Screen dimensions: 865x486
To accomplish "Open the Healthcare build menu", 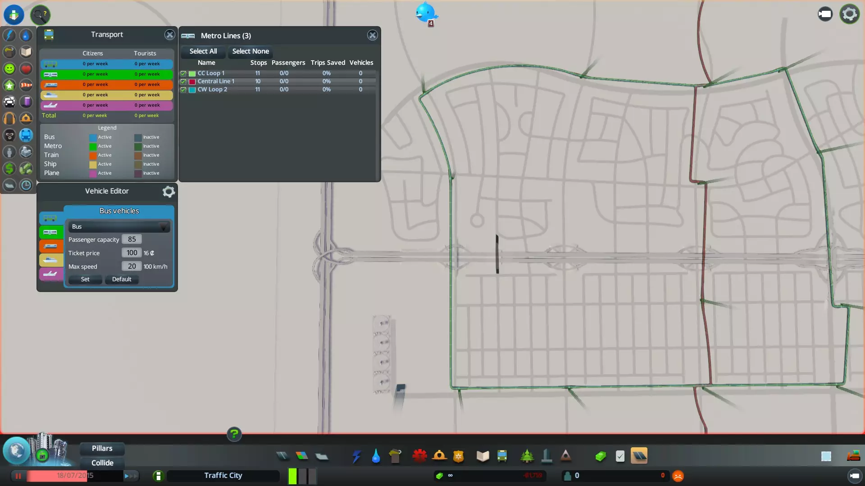I will (x=419, y=456).
